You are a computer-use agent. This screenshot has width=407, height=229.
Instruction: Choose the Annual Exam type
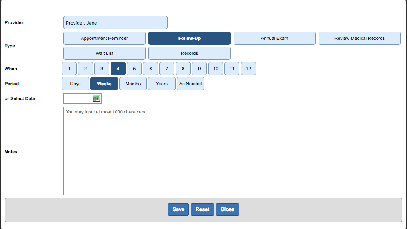coord(274,38)
